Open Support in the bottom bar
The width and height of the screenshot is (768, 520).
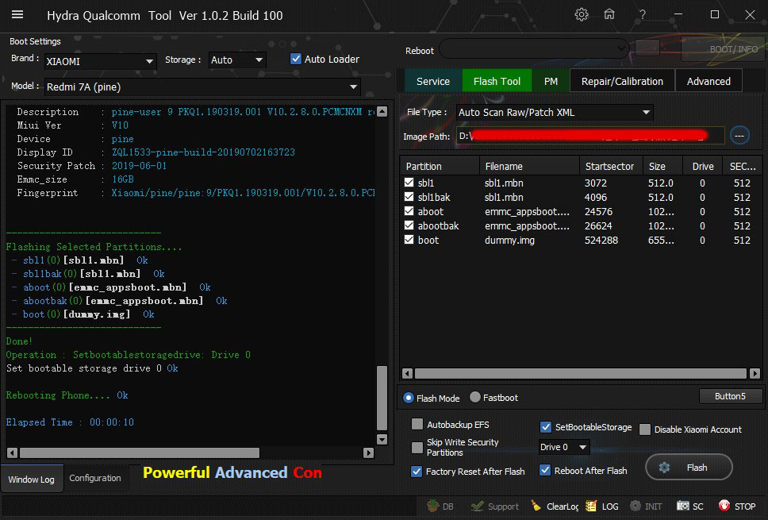[x=494, y=506]
